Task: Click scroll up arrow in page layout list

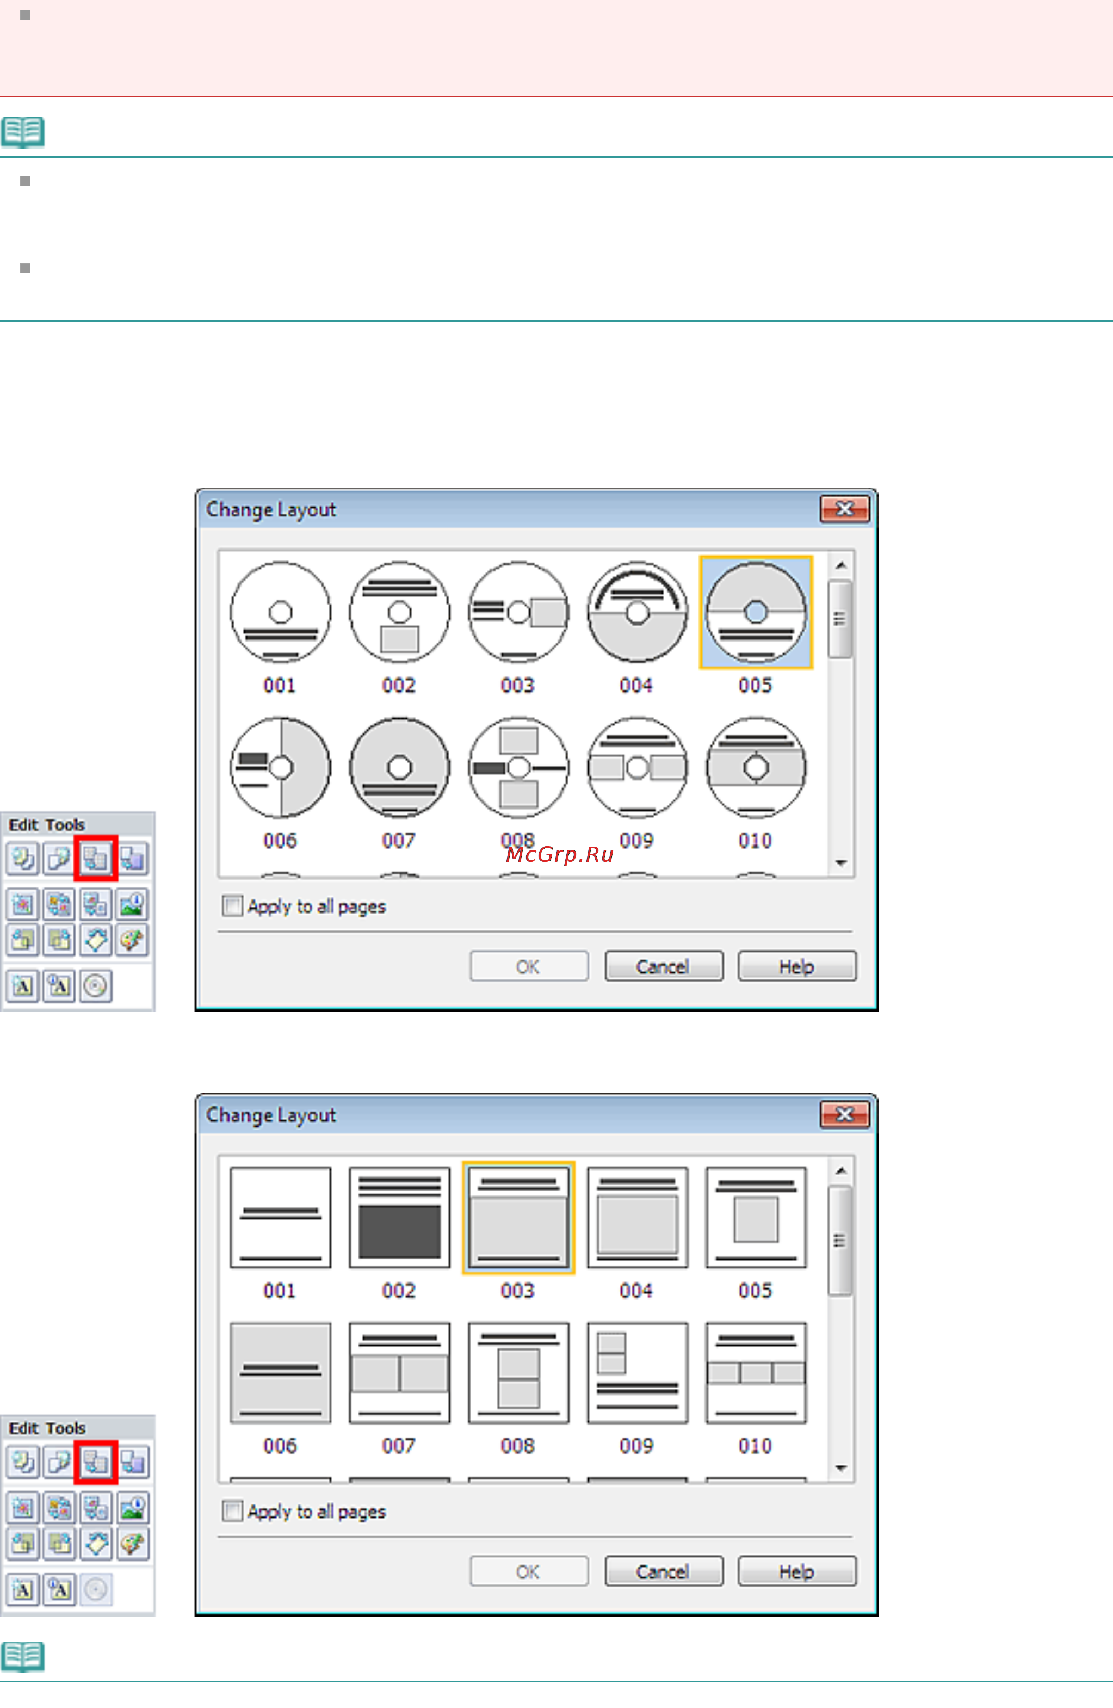Action: (x=840, y=1170)
